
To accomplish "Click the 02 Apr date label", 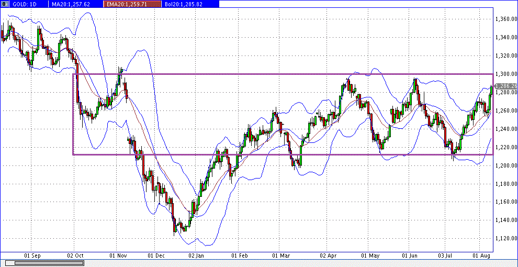I will pos(328,255).
